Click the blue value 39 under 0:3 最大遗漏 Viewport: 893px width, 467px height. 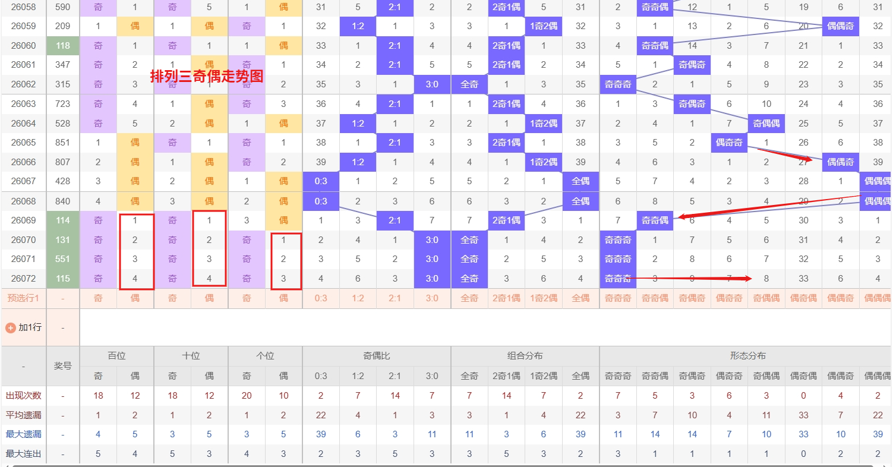(x=321, y=434)
